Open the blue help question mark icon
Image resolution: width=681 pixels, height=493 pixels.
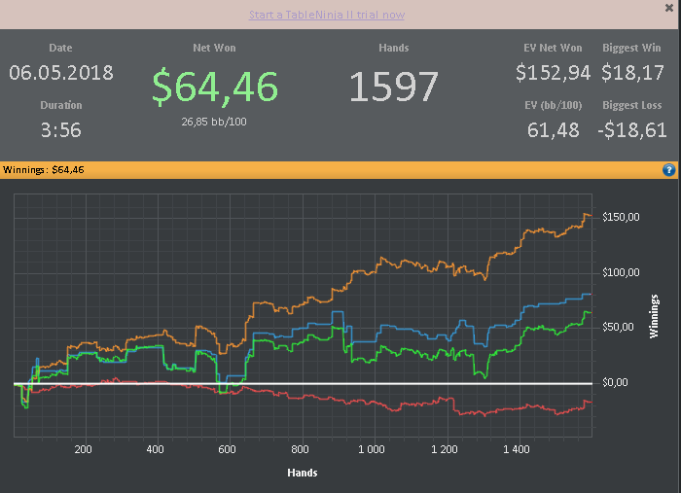click(x=669, y=170)
